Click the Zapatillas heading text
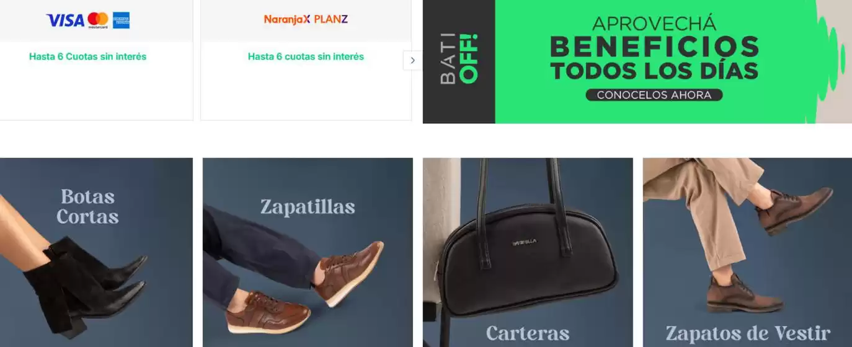 tap(308, 207)
